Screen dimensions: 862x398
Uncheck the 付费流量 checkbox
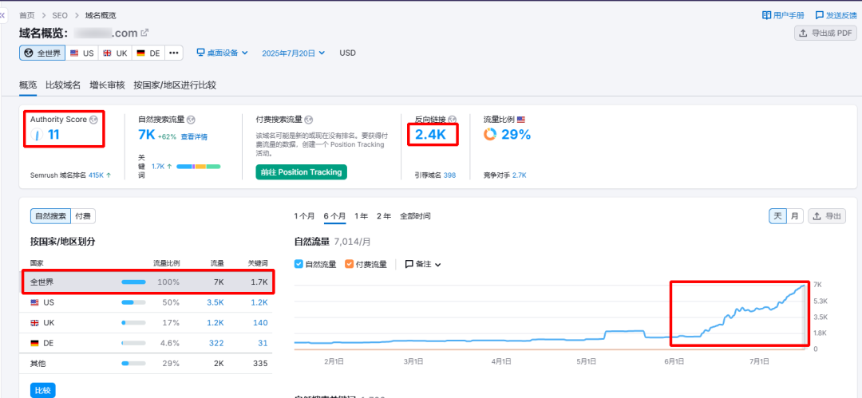click(349, 264)
